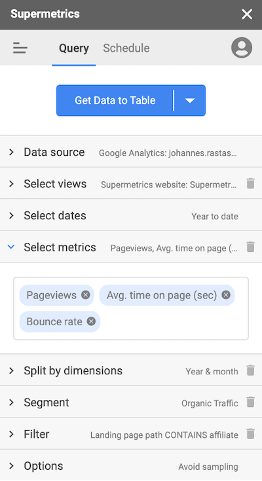Viewport: 262px width, 481px height.
Task: Click the Get Data to Table button
Action: click(x=115, y=100)
